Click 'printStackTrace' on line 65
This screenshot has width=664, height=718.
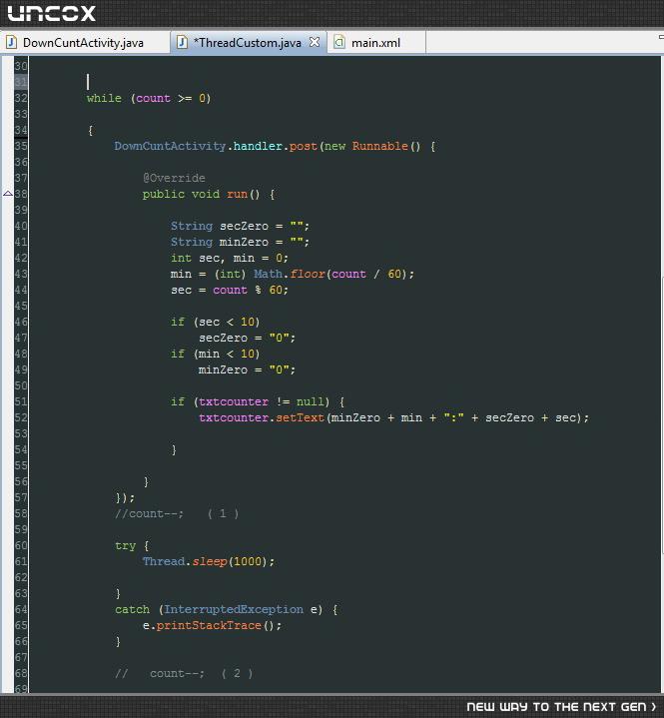(209, 625)
